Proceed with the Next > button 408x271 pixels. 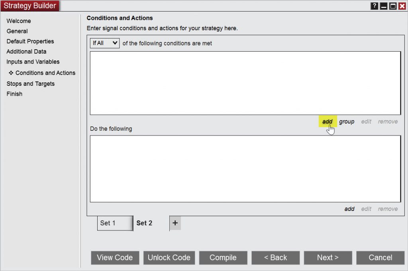(328, 258)
